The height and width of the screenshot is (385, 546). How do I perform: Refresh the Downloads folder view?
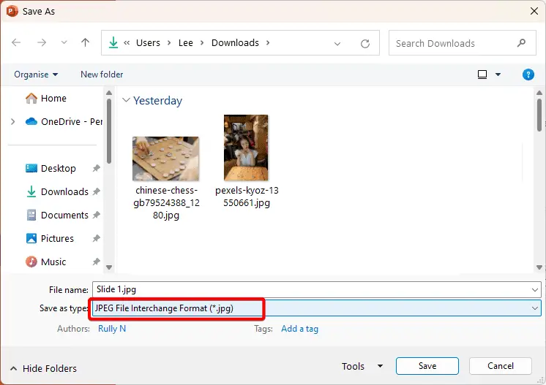point(365,43)
